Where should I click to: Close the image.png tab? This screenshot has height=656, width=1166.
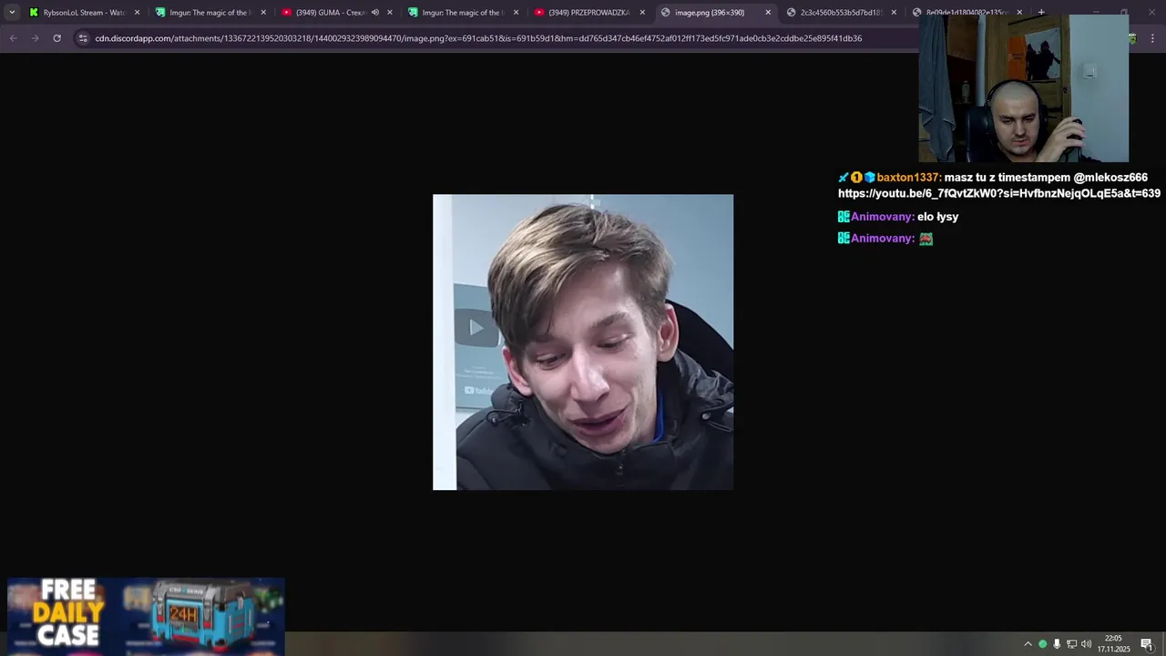coord(768,13)
